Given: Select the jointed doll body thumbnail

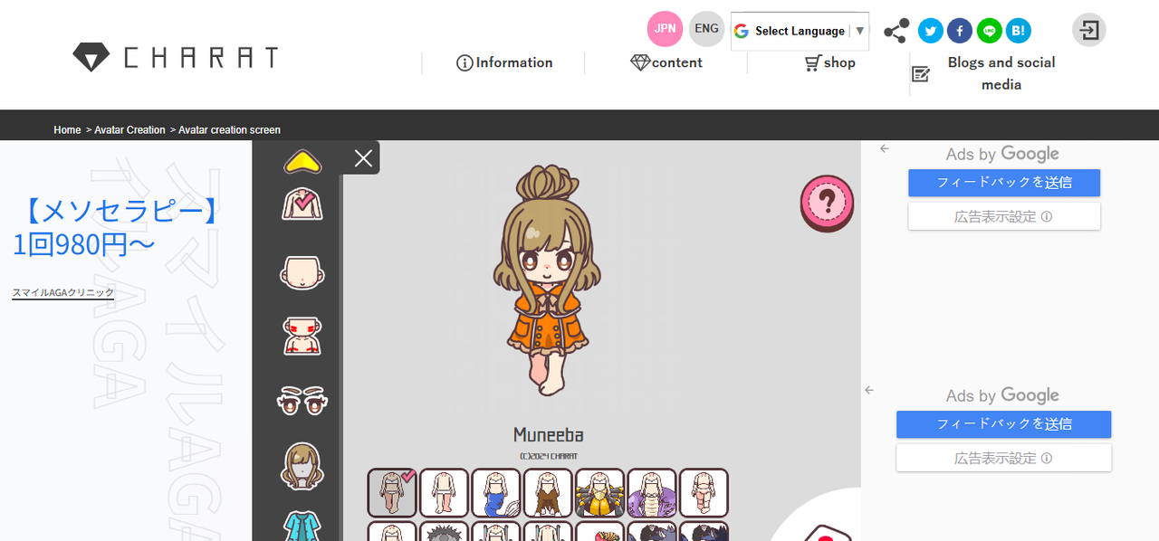Looking at the screenshot, I should 704,492.
